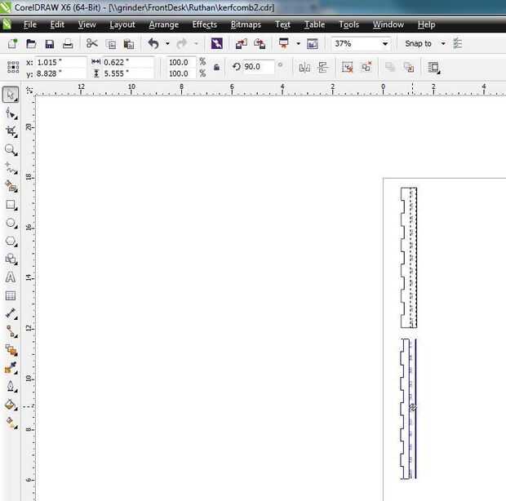Click the Mirror horizontally button
The height and width of the screenshot is (501, 506).
tap(304, 68)
